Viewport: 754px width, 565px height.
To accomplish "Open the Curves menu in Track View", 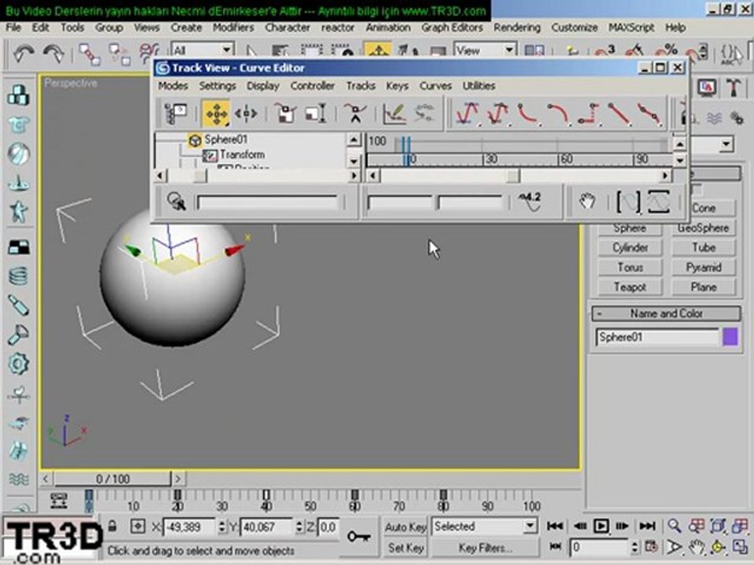I will tap(436, 86).
